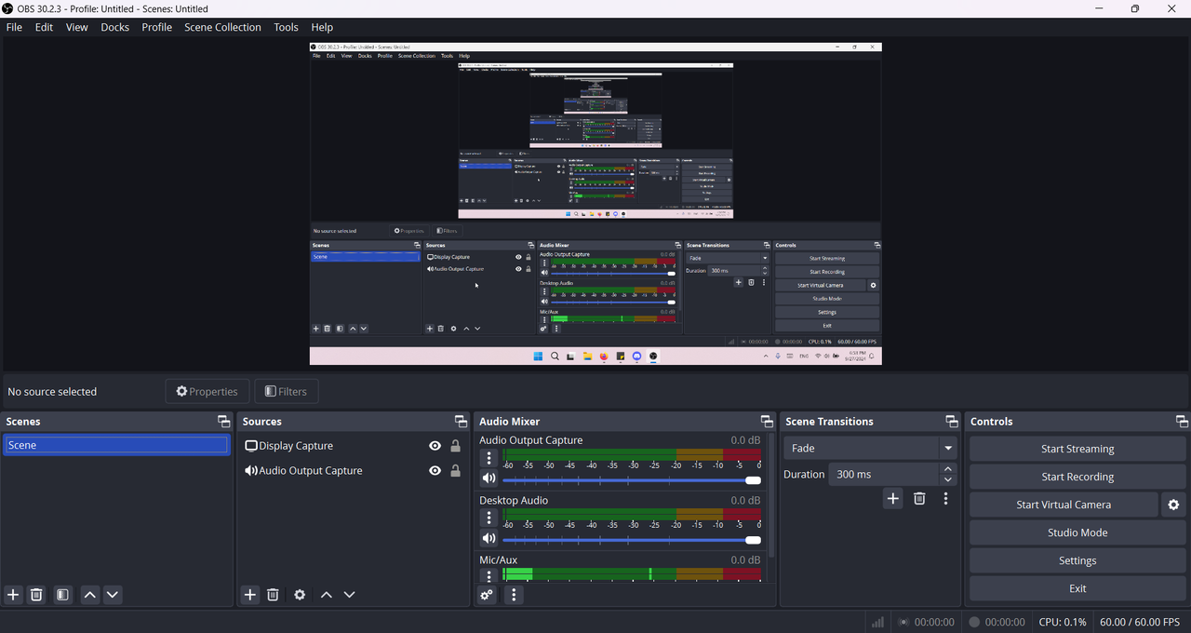Hide Display Capture source eye icon
1191x633 pixels.
click(x=435, y=446)
